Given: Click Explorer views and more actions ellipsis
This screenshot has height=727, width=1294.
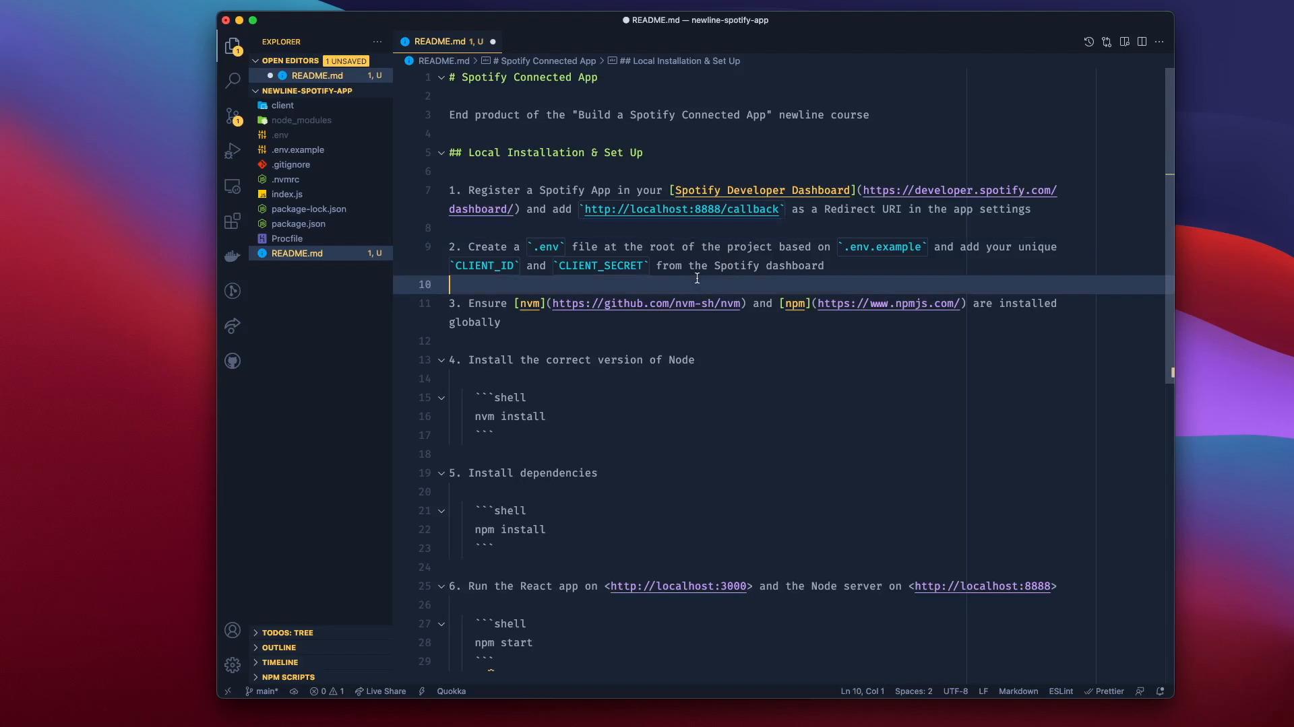Looking at the screenshot, I should pos(377,42).
